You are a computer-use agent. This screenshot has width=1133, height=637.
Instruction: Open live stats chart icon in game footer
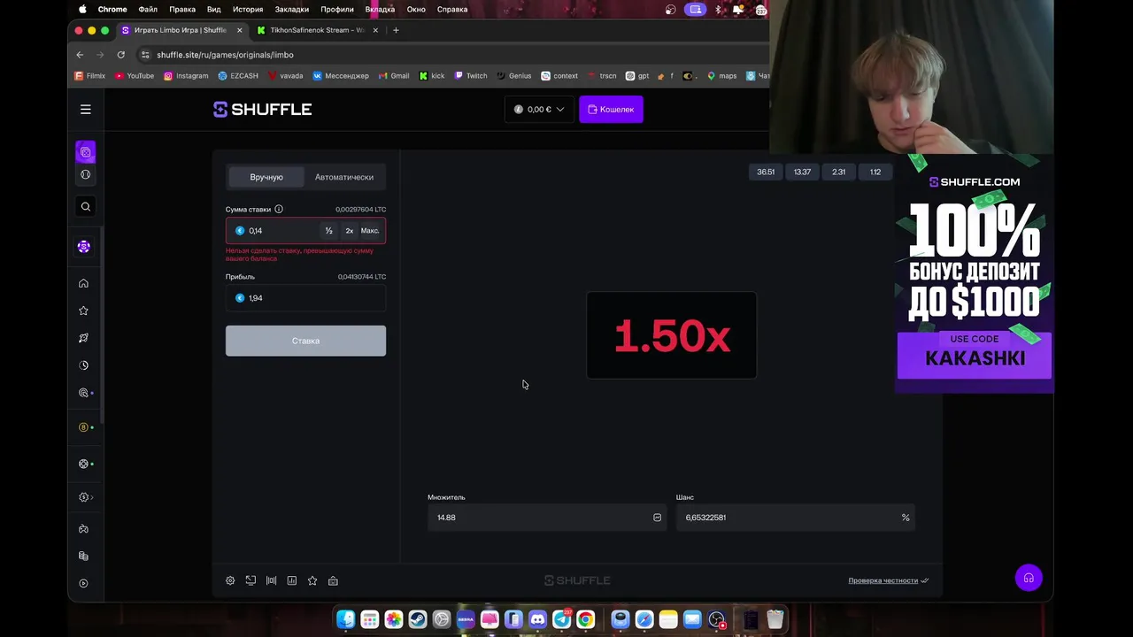click(x=292, y=580)
